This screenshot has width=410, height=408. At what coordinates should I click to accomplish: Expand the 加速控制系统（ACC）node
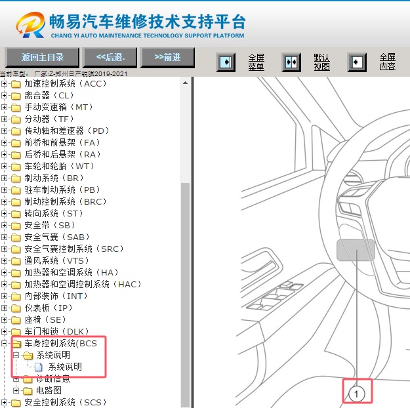(x=4, y=84)
